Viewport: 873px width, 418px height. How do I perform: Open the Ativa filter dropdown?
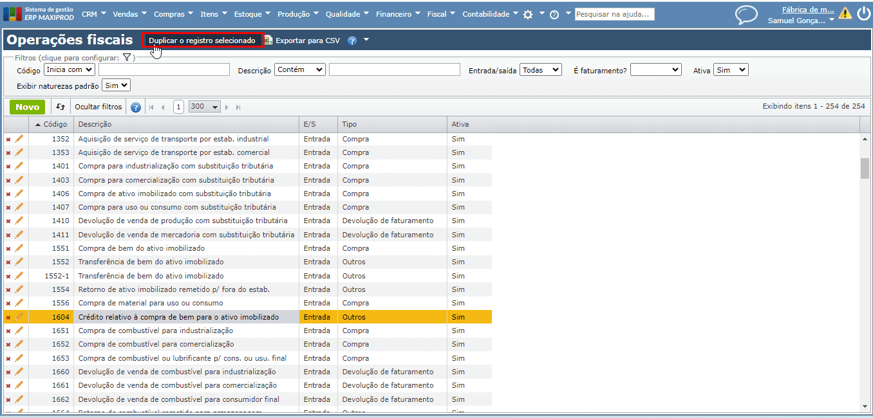click(x=730, y=69)
